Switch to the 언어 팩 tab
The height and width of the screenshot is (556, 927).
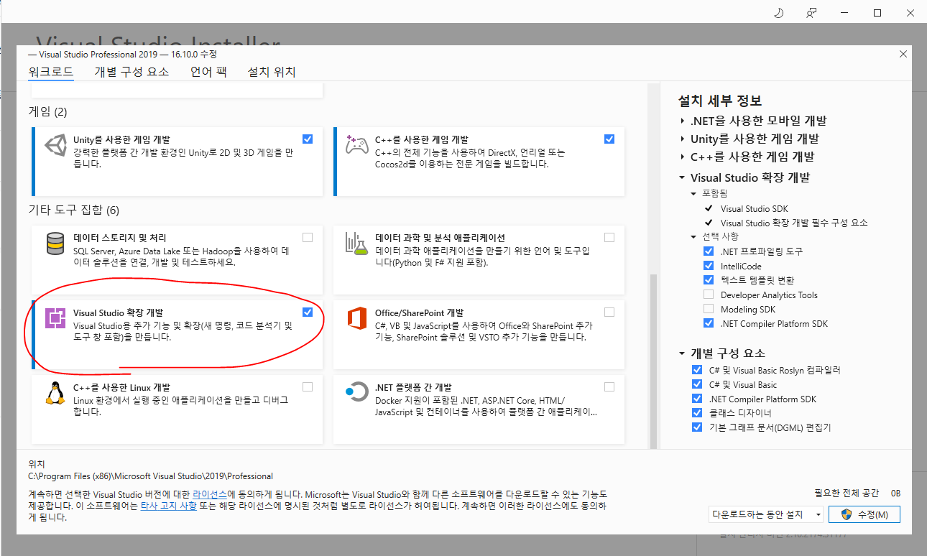(208, 72)
